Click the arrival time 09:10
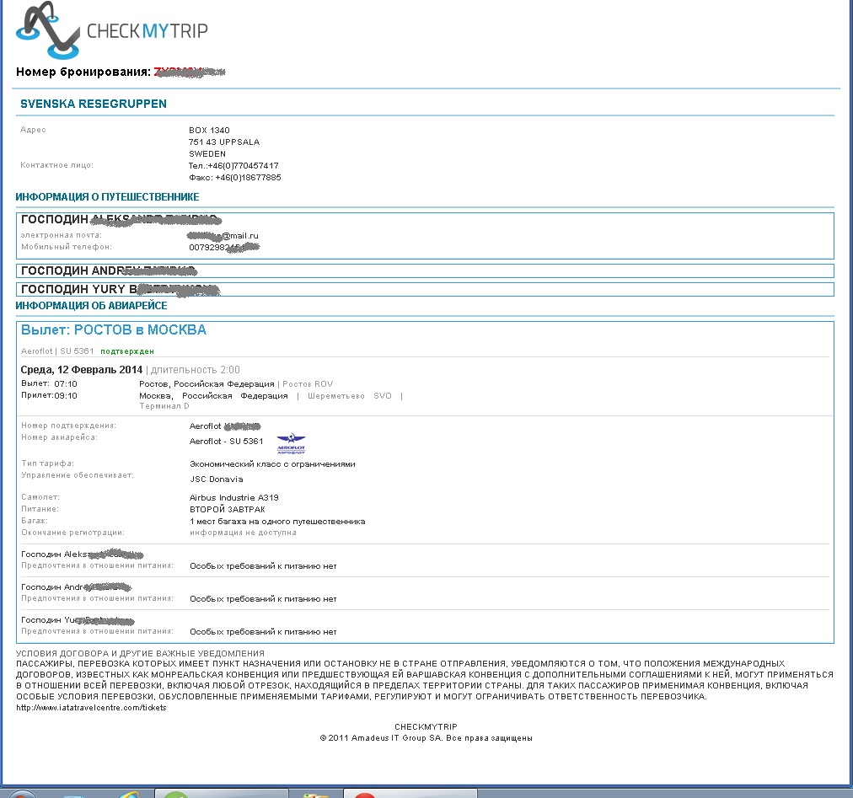This screenshot has height=798, width=853. click(x=66, y=395)
